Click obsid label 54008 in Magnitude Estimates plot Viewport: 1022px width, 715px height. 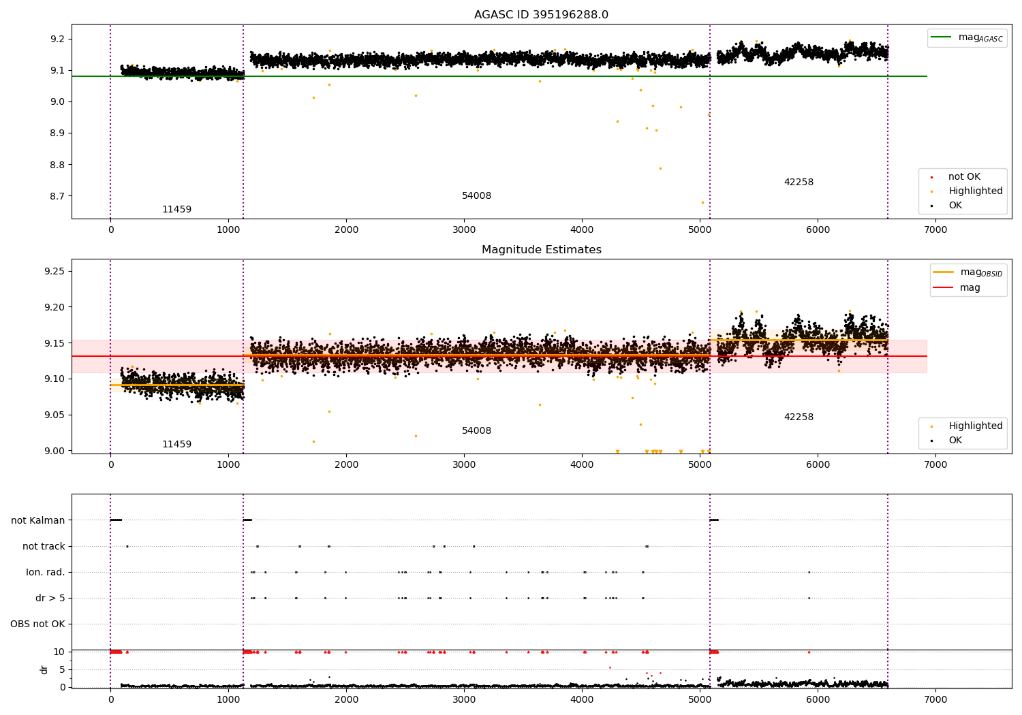476,431
